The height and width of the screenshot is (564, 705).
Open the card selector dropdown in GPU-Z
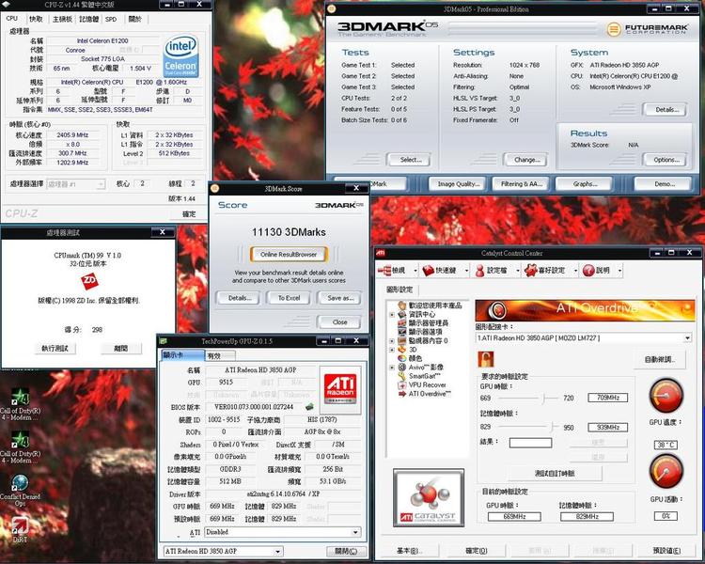(278, 552)
